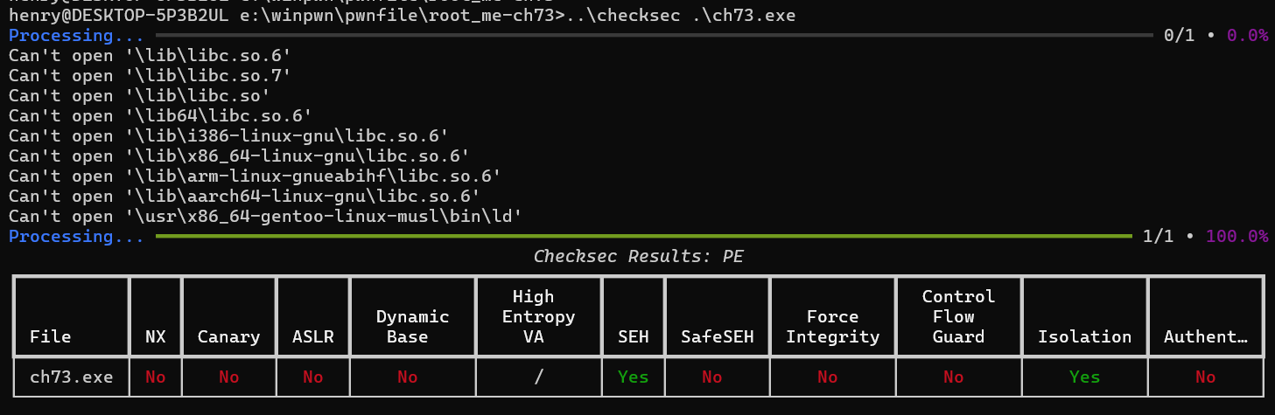Image resolution: width=1275 pixels, height=415 pixels.
Task: Click the High Entropy VA slash value
Action: tap(539, 377)
